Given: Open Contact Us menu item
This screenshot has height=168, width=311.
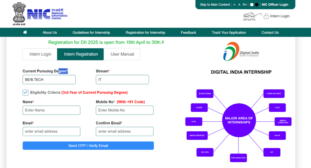Looking at the screenshot, I should coord(270,33).
